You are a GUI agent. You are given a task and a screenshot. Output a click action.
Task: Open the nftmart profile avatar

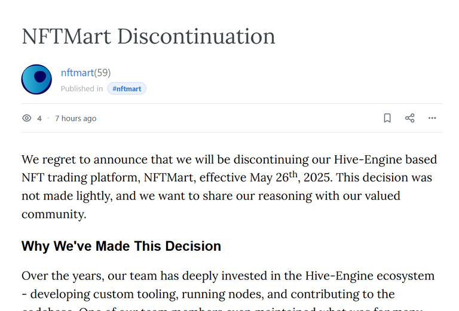(36, 79)
